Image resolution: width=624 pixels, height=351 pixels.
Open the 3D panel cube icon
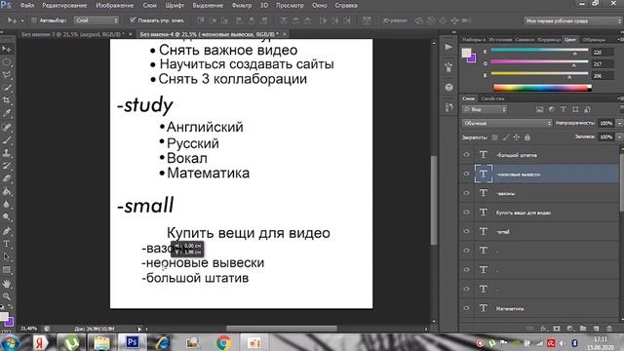point(448,87)
